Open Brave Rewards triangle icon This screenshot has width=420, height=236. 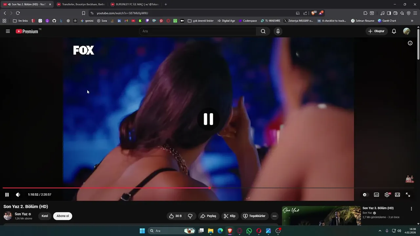321,13
